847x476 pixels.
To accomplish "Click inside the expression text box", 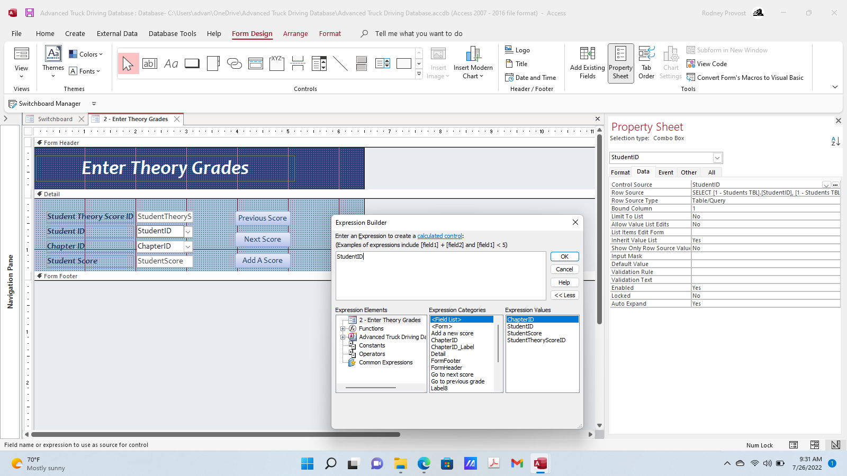I will click(x=440, y=276).
